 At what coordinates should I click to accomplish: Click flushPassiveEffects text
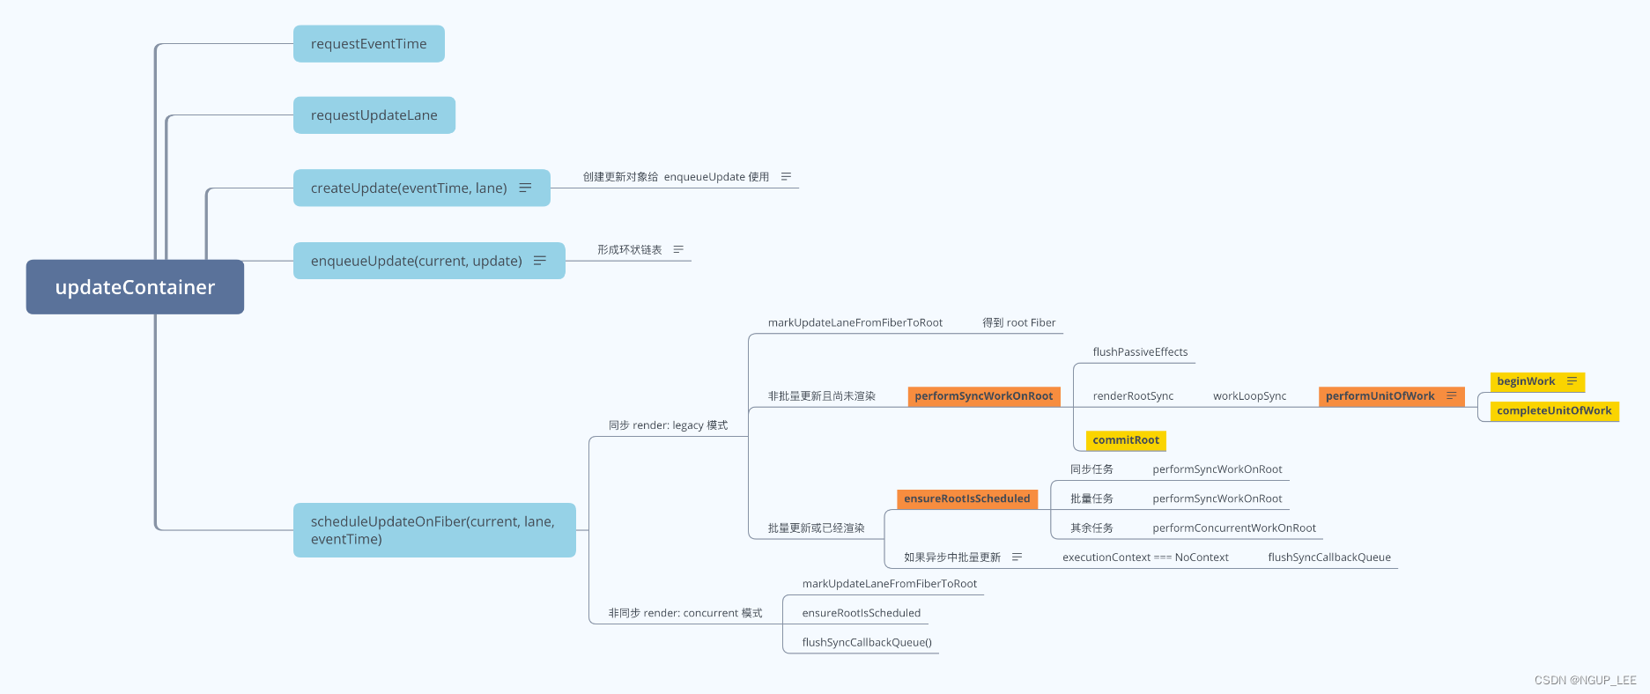coord(1140,352)
